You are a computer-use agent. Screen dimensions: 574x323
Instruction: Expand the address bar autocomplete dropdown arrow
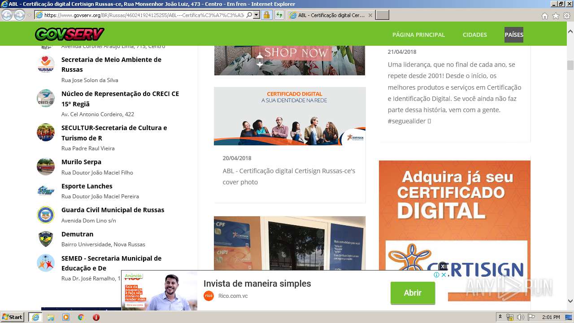(x=257, y=15)
